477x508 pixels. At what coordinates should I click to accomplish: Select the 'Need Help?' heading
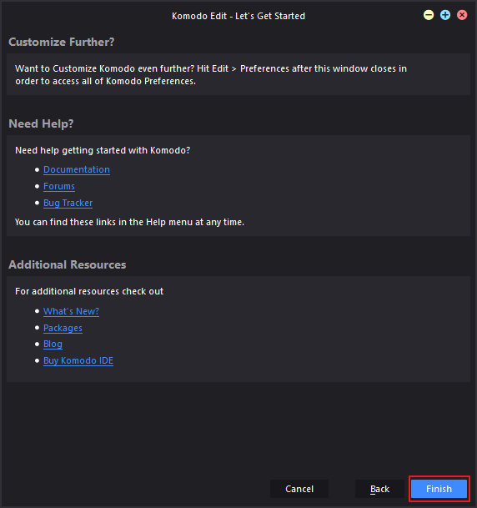tap(41, 123)
